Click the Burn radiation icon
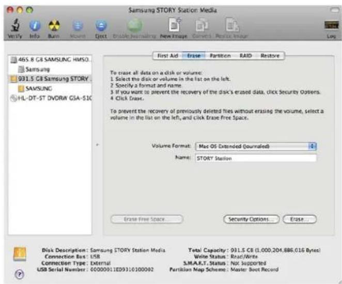Viewport: 342px width, 284px height. pos(54,26)
